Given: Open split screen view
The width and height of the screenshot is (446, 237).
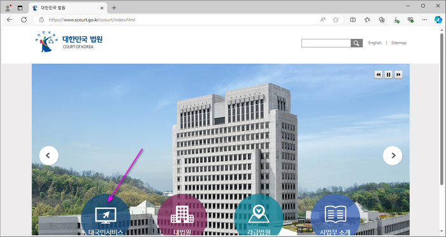Looking at the screenshot, I should pos(353,20).
